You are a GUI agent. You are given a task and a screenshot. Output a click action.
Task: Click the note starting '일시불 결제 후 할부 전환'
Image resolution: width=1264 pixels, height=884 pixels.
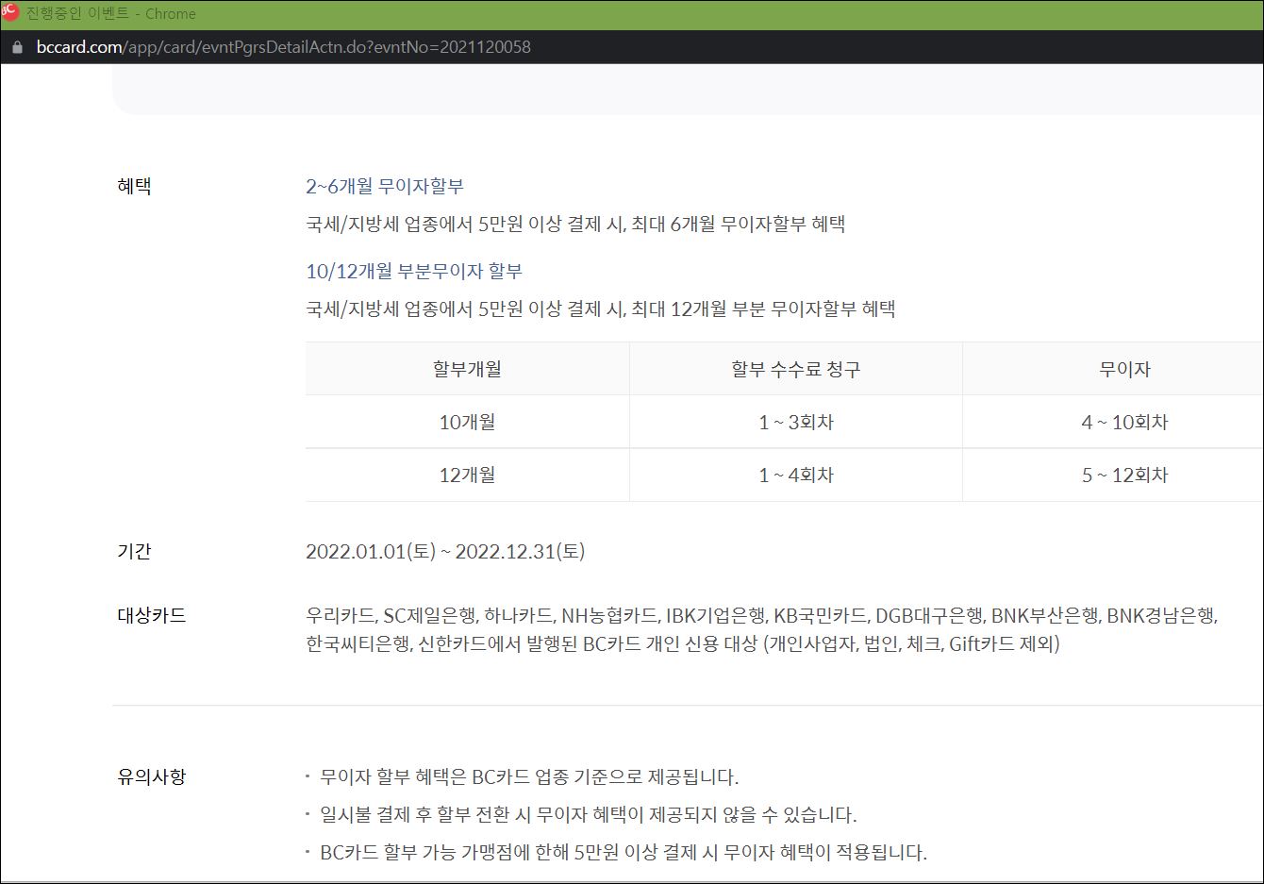click(x=589, y=814)
